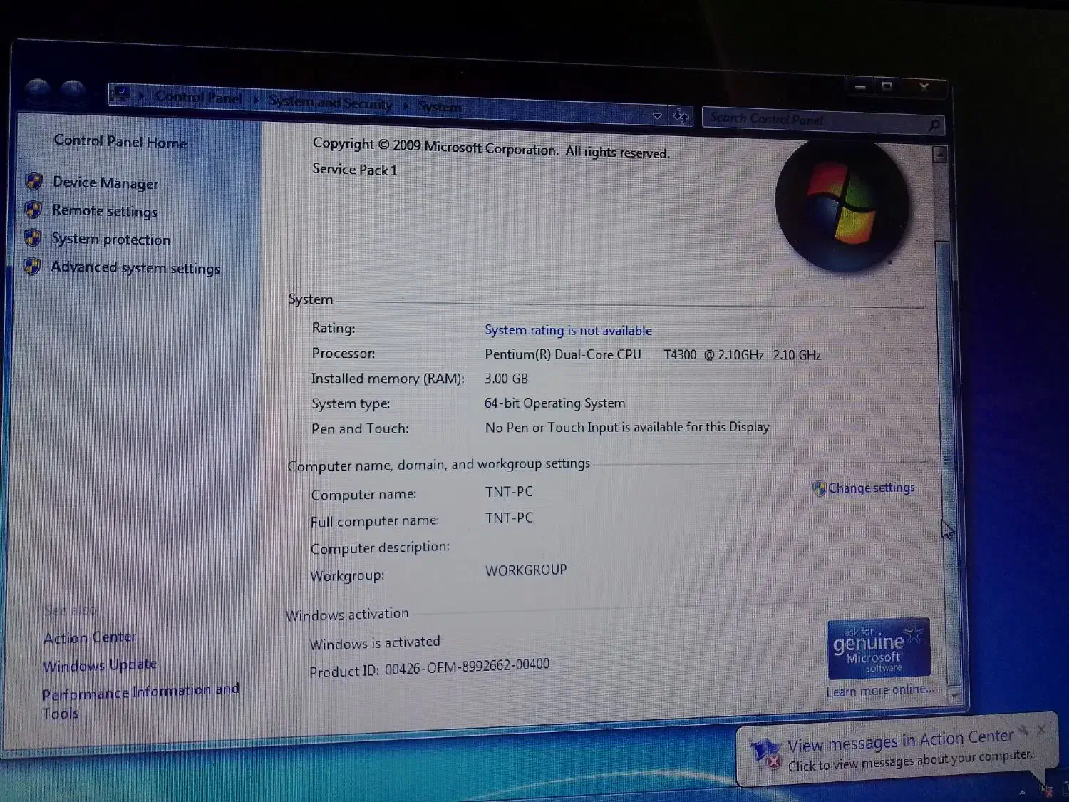1069x802 pixels.
Task: Click the Back navigation arrow button
Action: [x=38, y=91]
